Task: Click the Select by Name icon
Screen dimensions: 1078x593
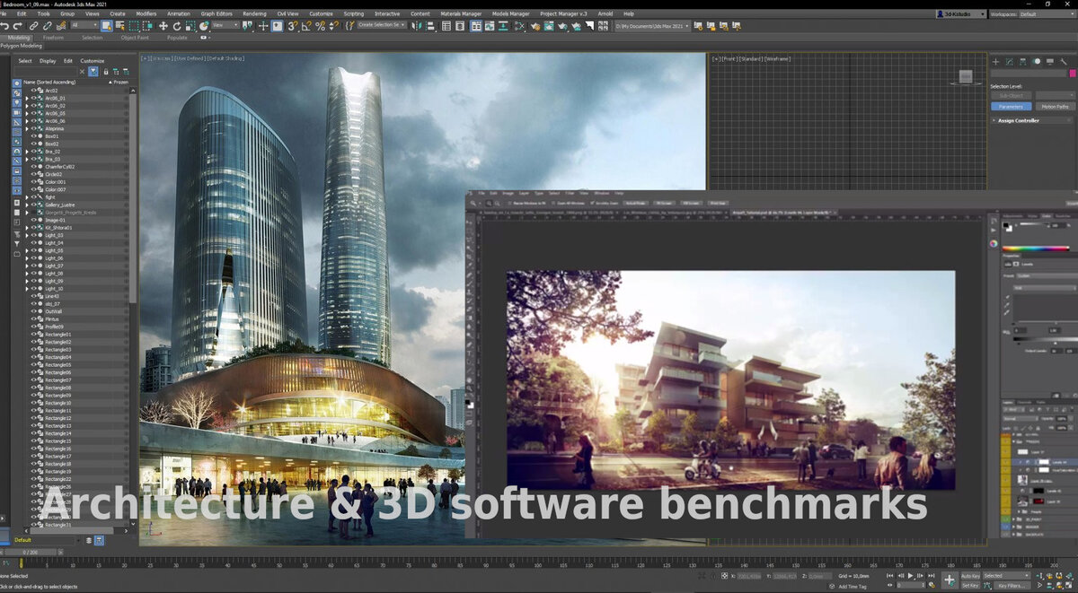Action: click(x=120, y=26)
